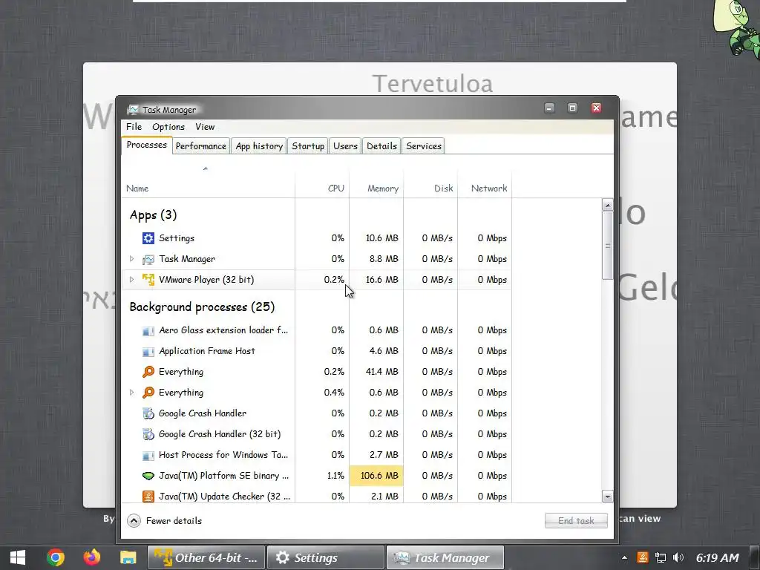The width and height of the screenshot is (760, 570).
Task: Click the Application Frame Host icon
Action: pos(148,351)
